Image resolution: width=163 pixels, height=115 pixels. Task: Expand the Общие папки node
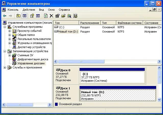point(9,35)
